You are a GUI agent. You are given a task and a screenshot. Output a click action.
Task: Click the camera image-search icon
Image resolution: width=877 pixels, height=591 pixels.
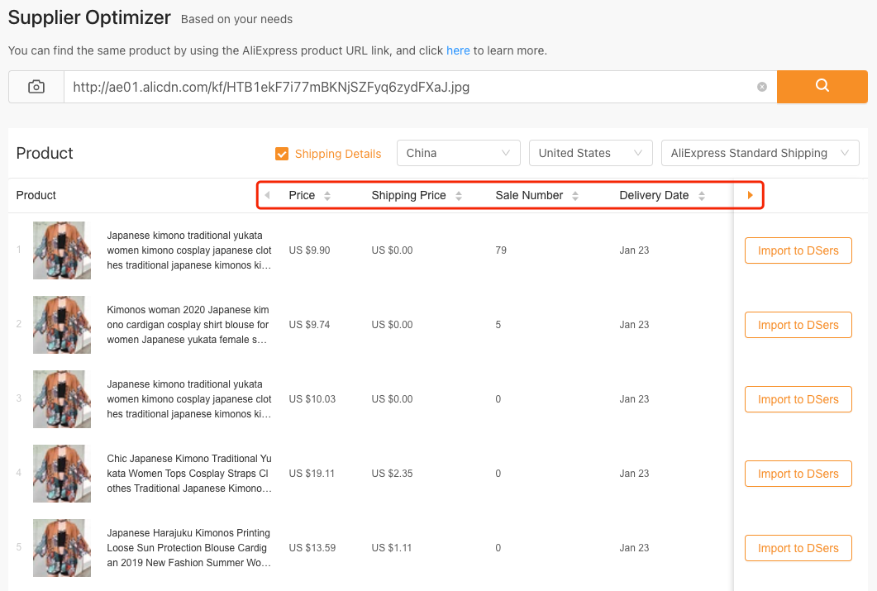point(36,87)
